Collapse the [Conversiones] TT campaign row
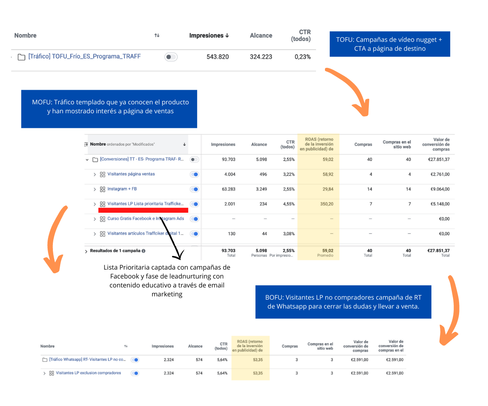 coord(87,160)
